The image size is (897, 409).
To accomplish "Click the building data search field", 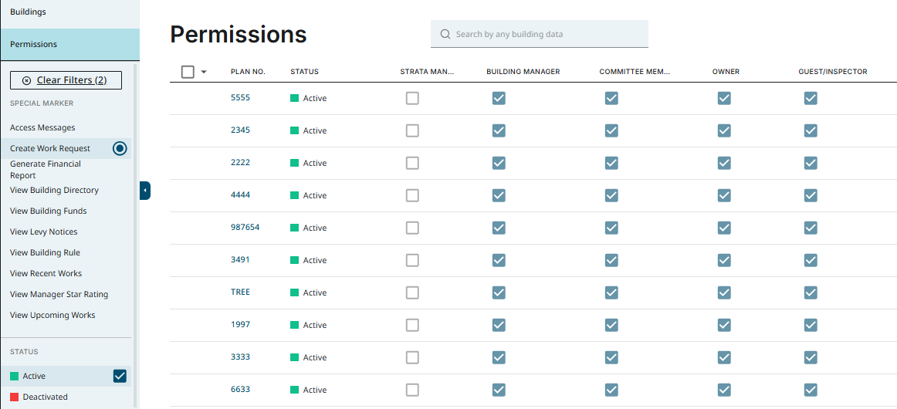I will [540, 34].
